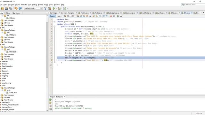Viewport: 205px width, 115px height.
Task: Click the Uncomment editor toolbar icon
Action: click(121, 16)
